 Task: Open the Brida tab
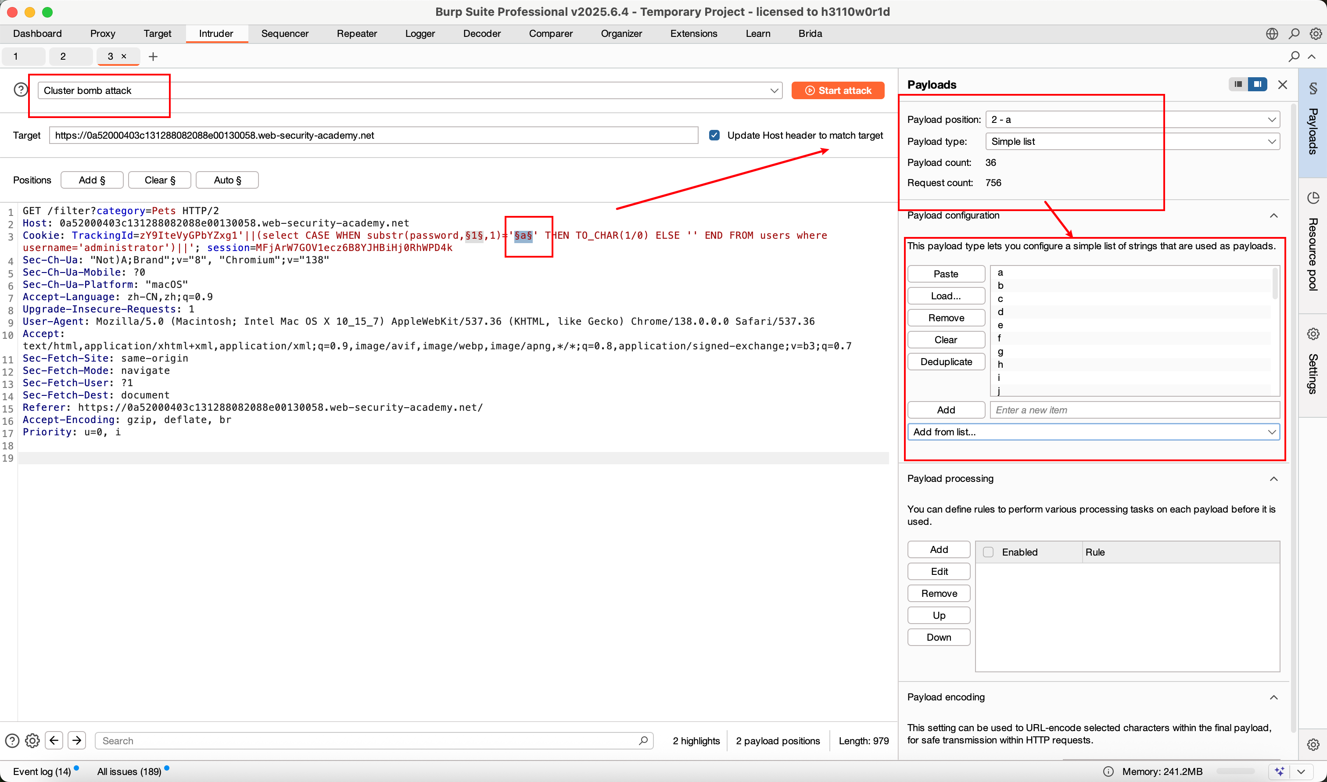coord(810,34)
